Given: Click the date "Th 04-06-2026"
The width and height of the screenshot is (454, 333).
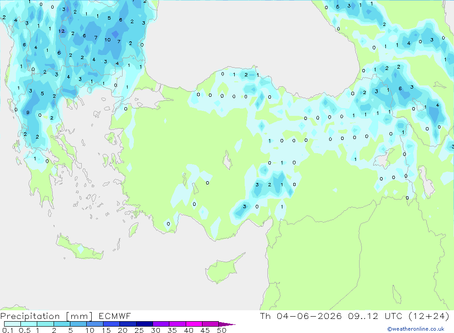Looking at the screenshot, I should (301, 316).
